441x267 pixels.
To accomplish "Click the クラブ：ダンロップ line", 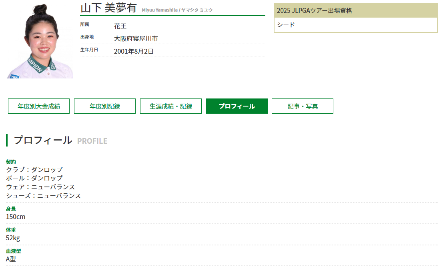I will coord(34,170).
